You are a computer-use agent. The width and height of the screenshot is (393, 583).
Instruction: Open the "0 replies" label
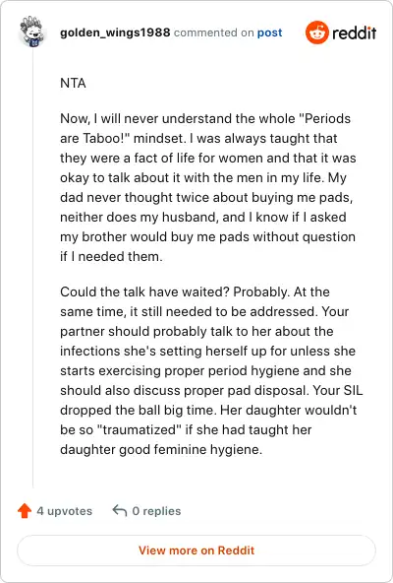click(x=156, y=511)
